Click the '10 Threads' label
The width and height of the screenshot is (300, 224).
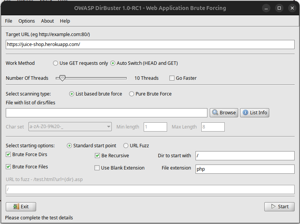147,78
